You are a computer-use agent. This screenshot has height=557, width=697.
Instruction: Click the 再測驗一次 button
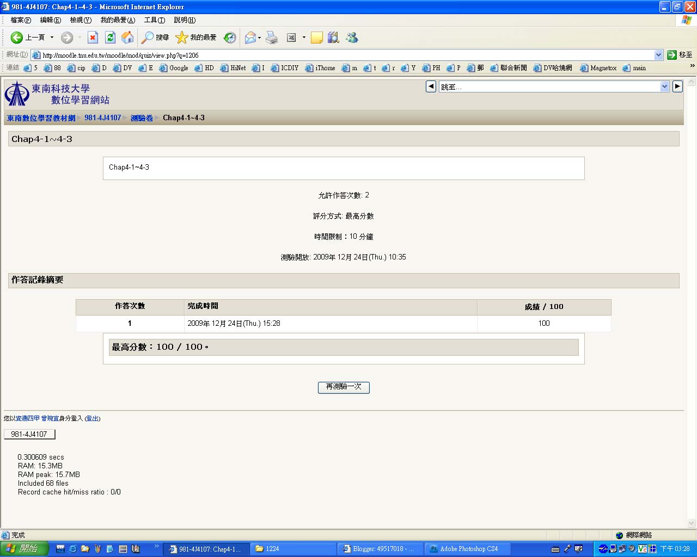344,387
